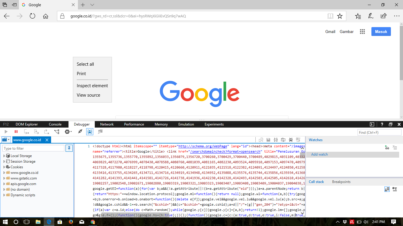Open the Emulation tab

[186, 124]
